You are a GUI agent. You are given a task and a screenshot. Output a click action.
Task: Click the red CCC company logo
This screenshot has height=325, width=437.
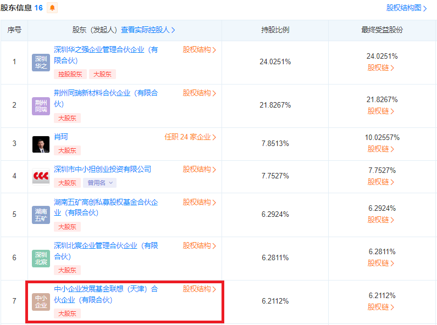coord(41,176)
